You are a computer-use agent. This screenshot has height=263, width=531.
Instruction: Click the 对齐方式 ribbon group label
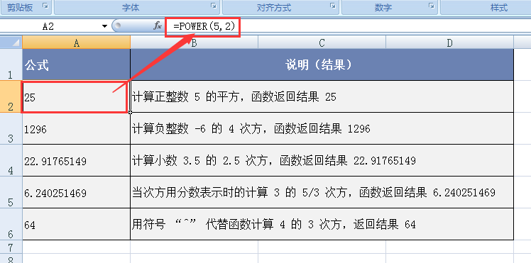point(273,7)
